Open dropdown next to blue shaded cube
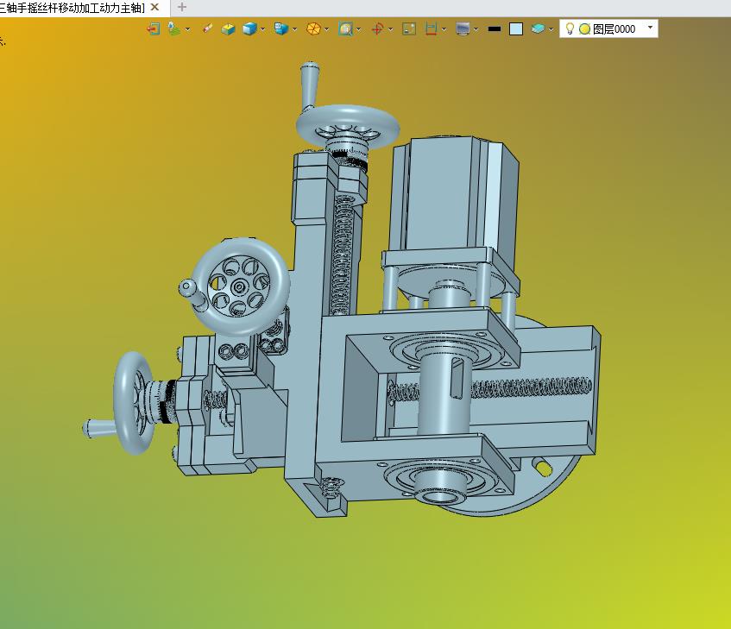 [263, 29]
